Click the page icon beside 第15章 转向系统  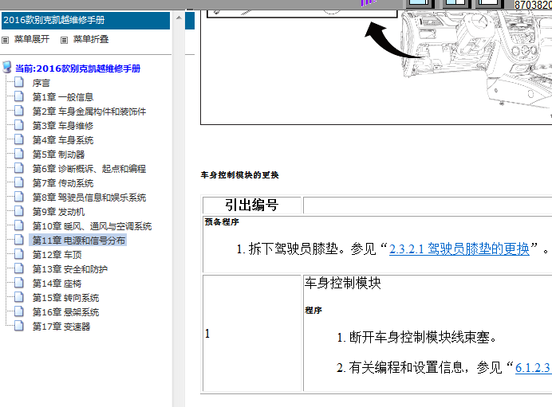tap(19, 297)
